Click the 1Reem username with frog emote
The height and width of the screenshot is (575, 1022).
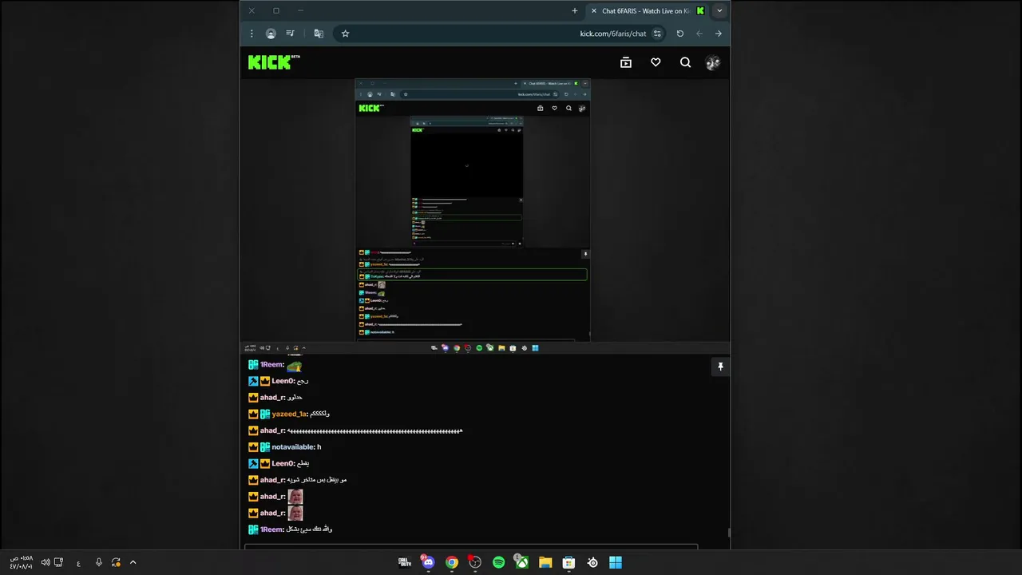272,365
